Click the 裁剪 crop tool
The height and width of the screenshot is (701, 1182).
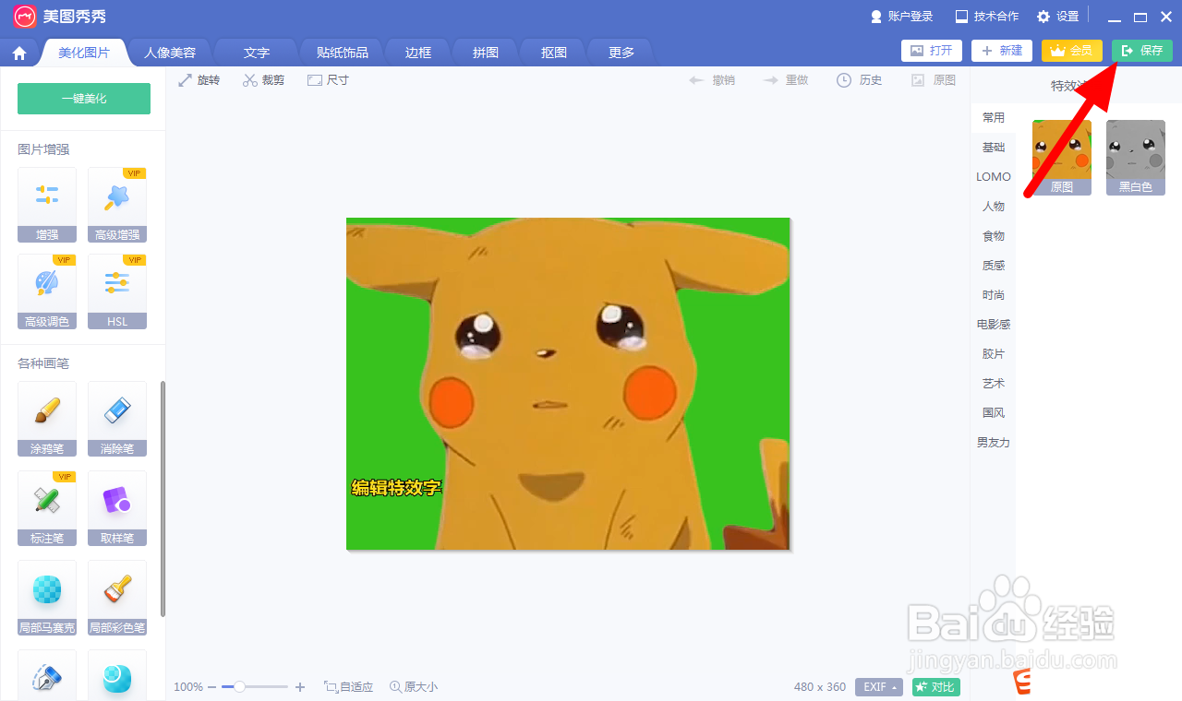(263, 79)
